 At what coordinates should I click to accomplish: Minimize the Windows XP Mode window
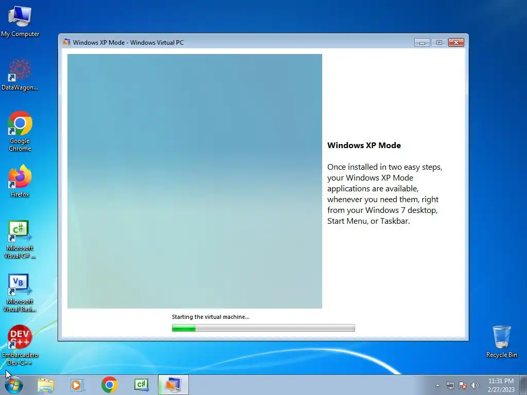click(422, 42)
